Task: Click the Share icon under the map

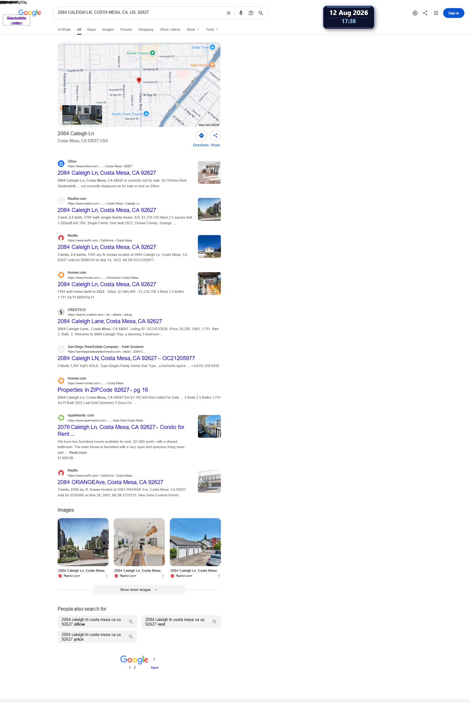Action: click(x=215, y=136)
